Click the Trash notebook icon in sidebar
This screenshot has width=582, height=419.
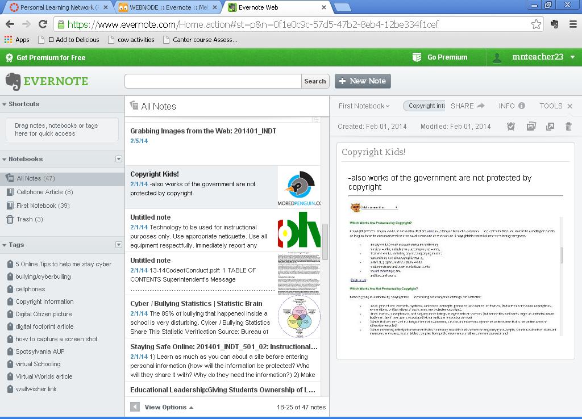pos(10,220)
